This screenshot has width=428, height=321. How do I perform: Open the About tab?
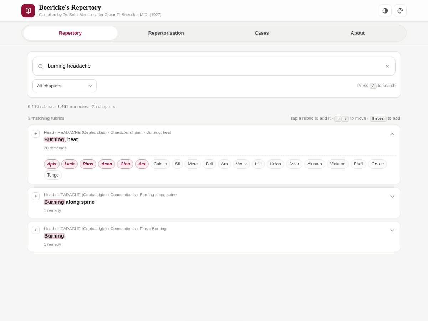click(x=358, y=33)
